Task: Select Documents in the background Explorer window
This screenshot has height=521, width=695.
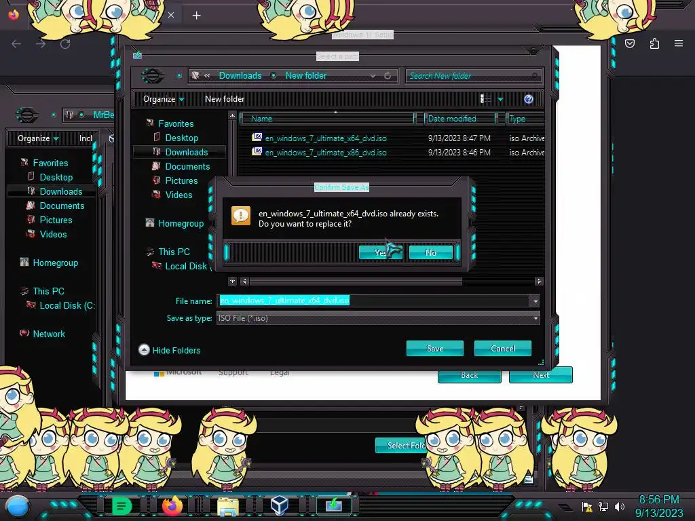Action: 62,206
